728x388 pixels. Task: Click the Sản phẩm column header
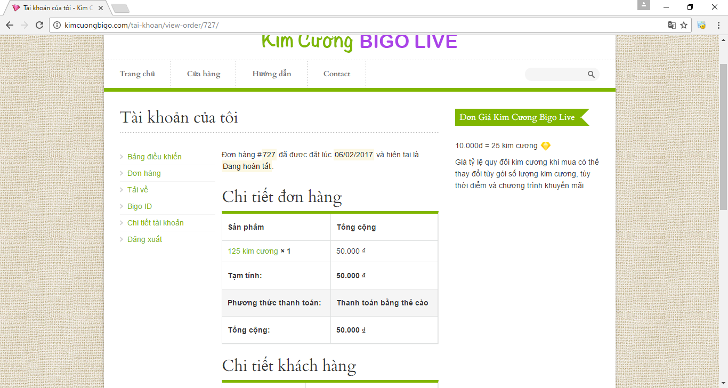246,227
